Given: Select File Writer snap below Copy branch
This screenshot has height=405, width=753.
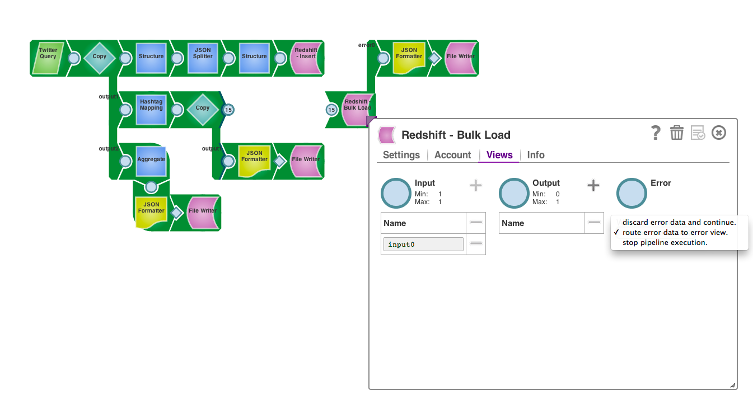Looking at the screenshot, I should [x=306, y=161].
